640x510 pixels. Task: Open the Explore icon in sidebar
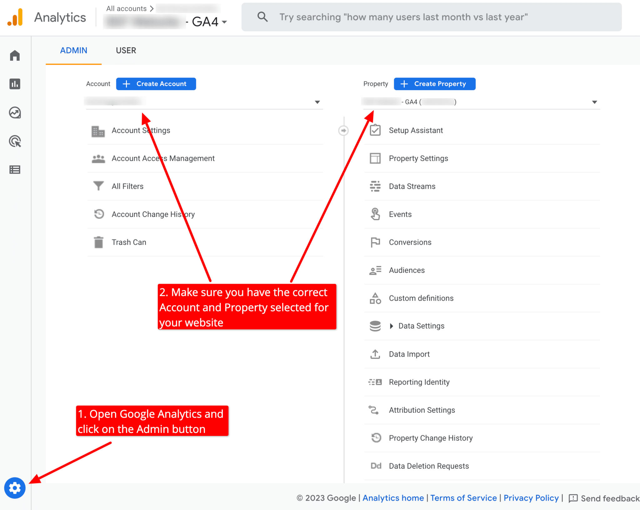(x=15, y=113)
